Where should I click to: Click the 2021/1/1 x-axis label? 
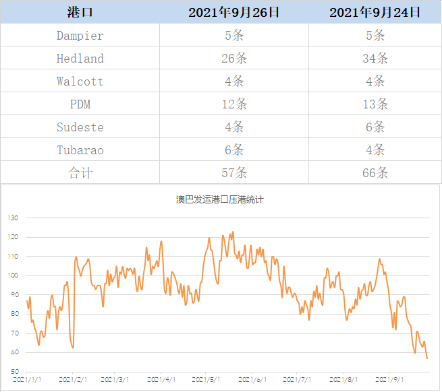pyautogui.click(x=27, y=380)
